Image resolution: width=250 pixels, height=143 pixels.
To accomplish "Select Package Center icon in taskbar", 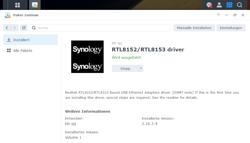I will click(x=35, y=5).
